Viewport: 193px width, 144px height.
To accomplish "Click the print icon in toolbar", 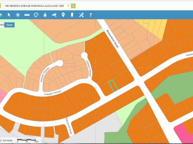I will point(1,15).
